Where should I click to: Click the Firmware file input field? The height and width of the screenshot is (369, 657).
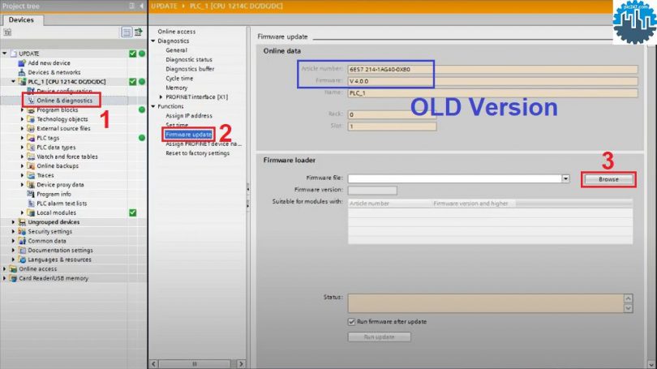click(x=455, y=178)
